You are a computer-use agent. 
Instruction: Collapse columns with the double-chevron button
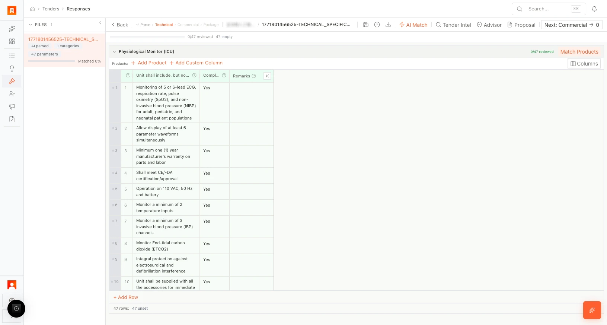(x=267, y=76)
